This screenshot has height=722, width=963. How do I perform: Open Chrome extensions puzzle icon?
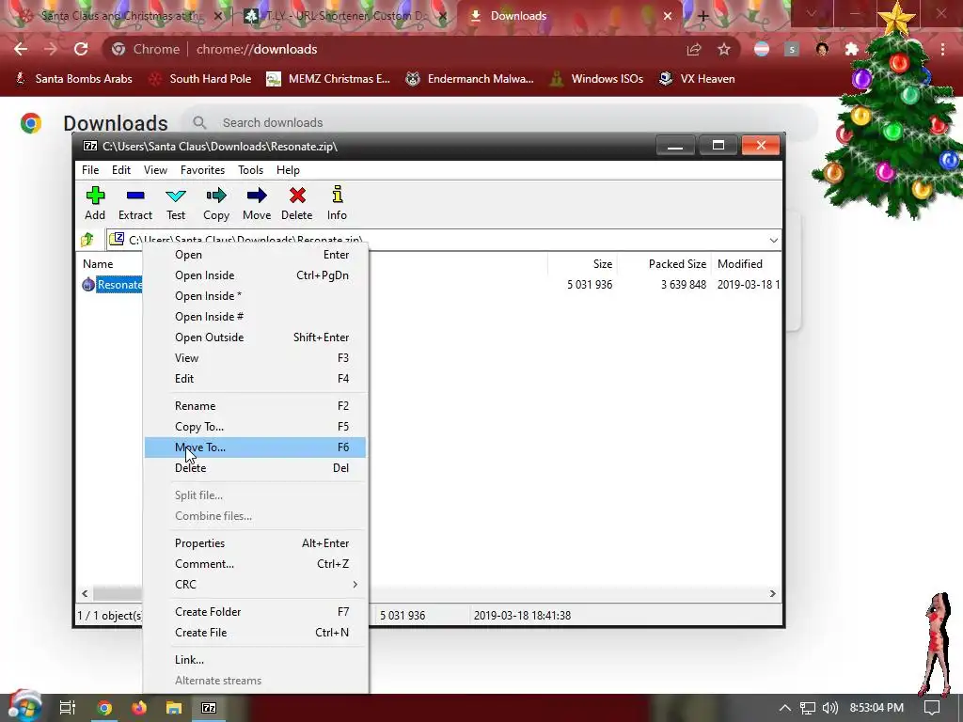tap(852, 49)
